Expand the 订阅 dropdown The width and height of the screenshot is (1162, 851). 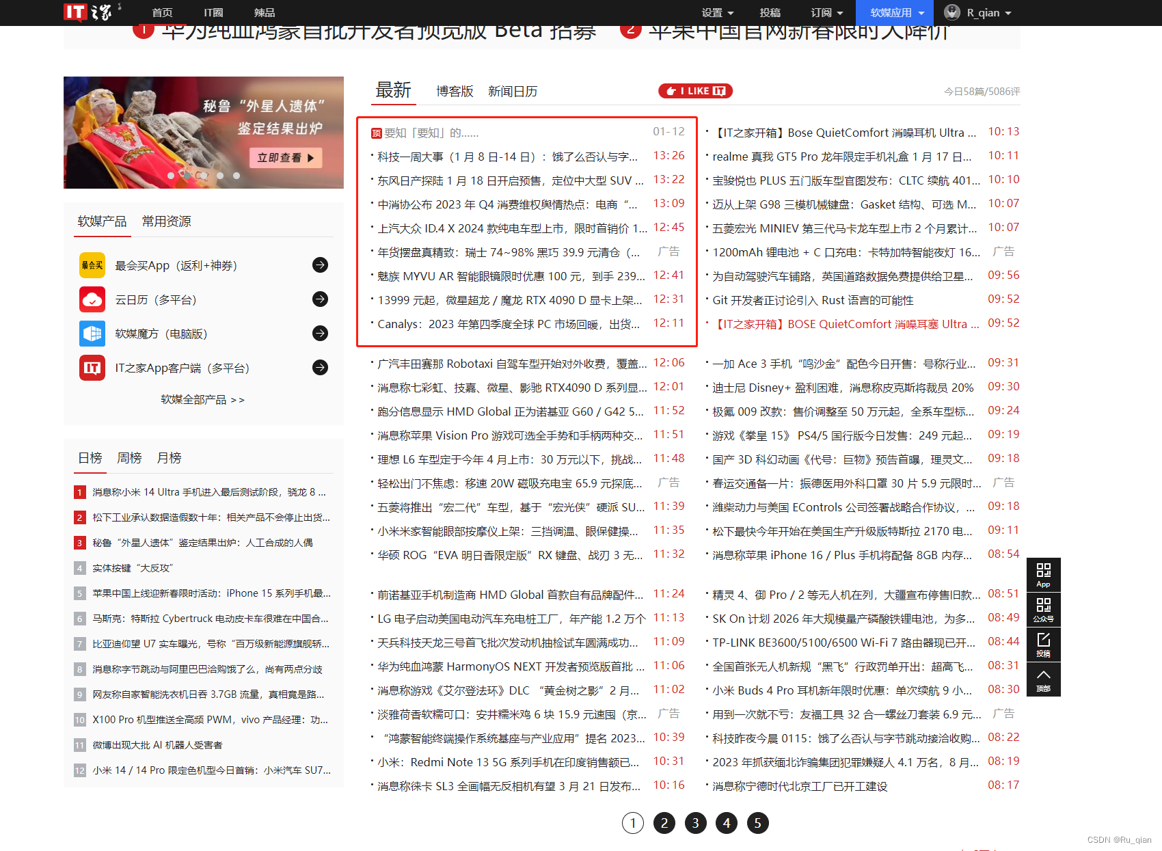[x=827, y=13]
